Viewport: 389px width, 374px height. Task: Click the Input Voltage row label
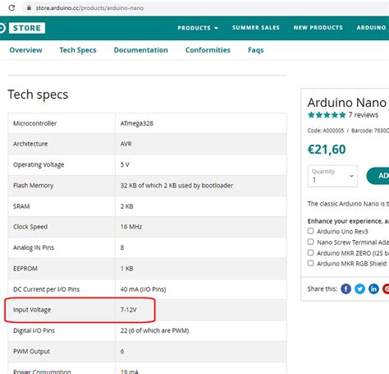click(x=32, y=310)
